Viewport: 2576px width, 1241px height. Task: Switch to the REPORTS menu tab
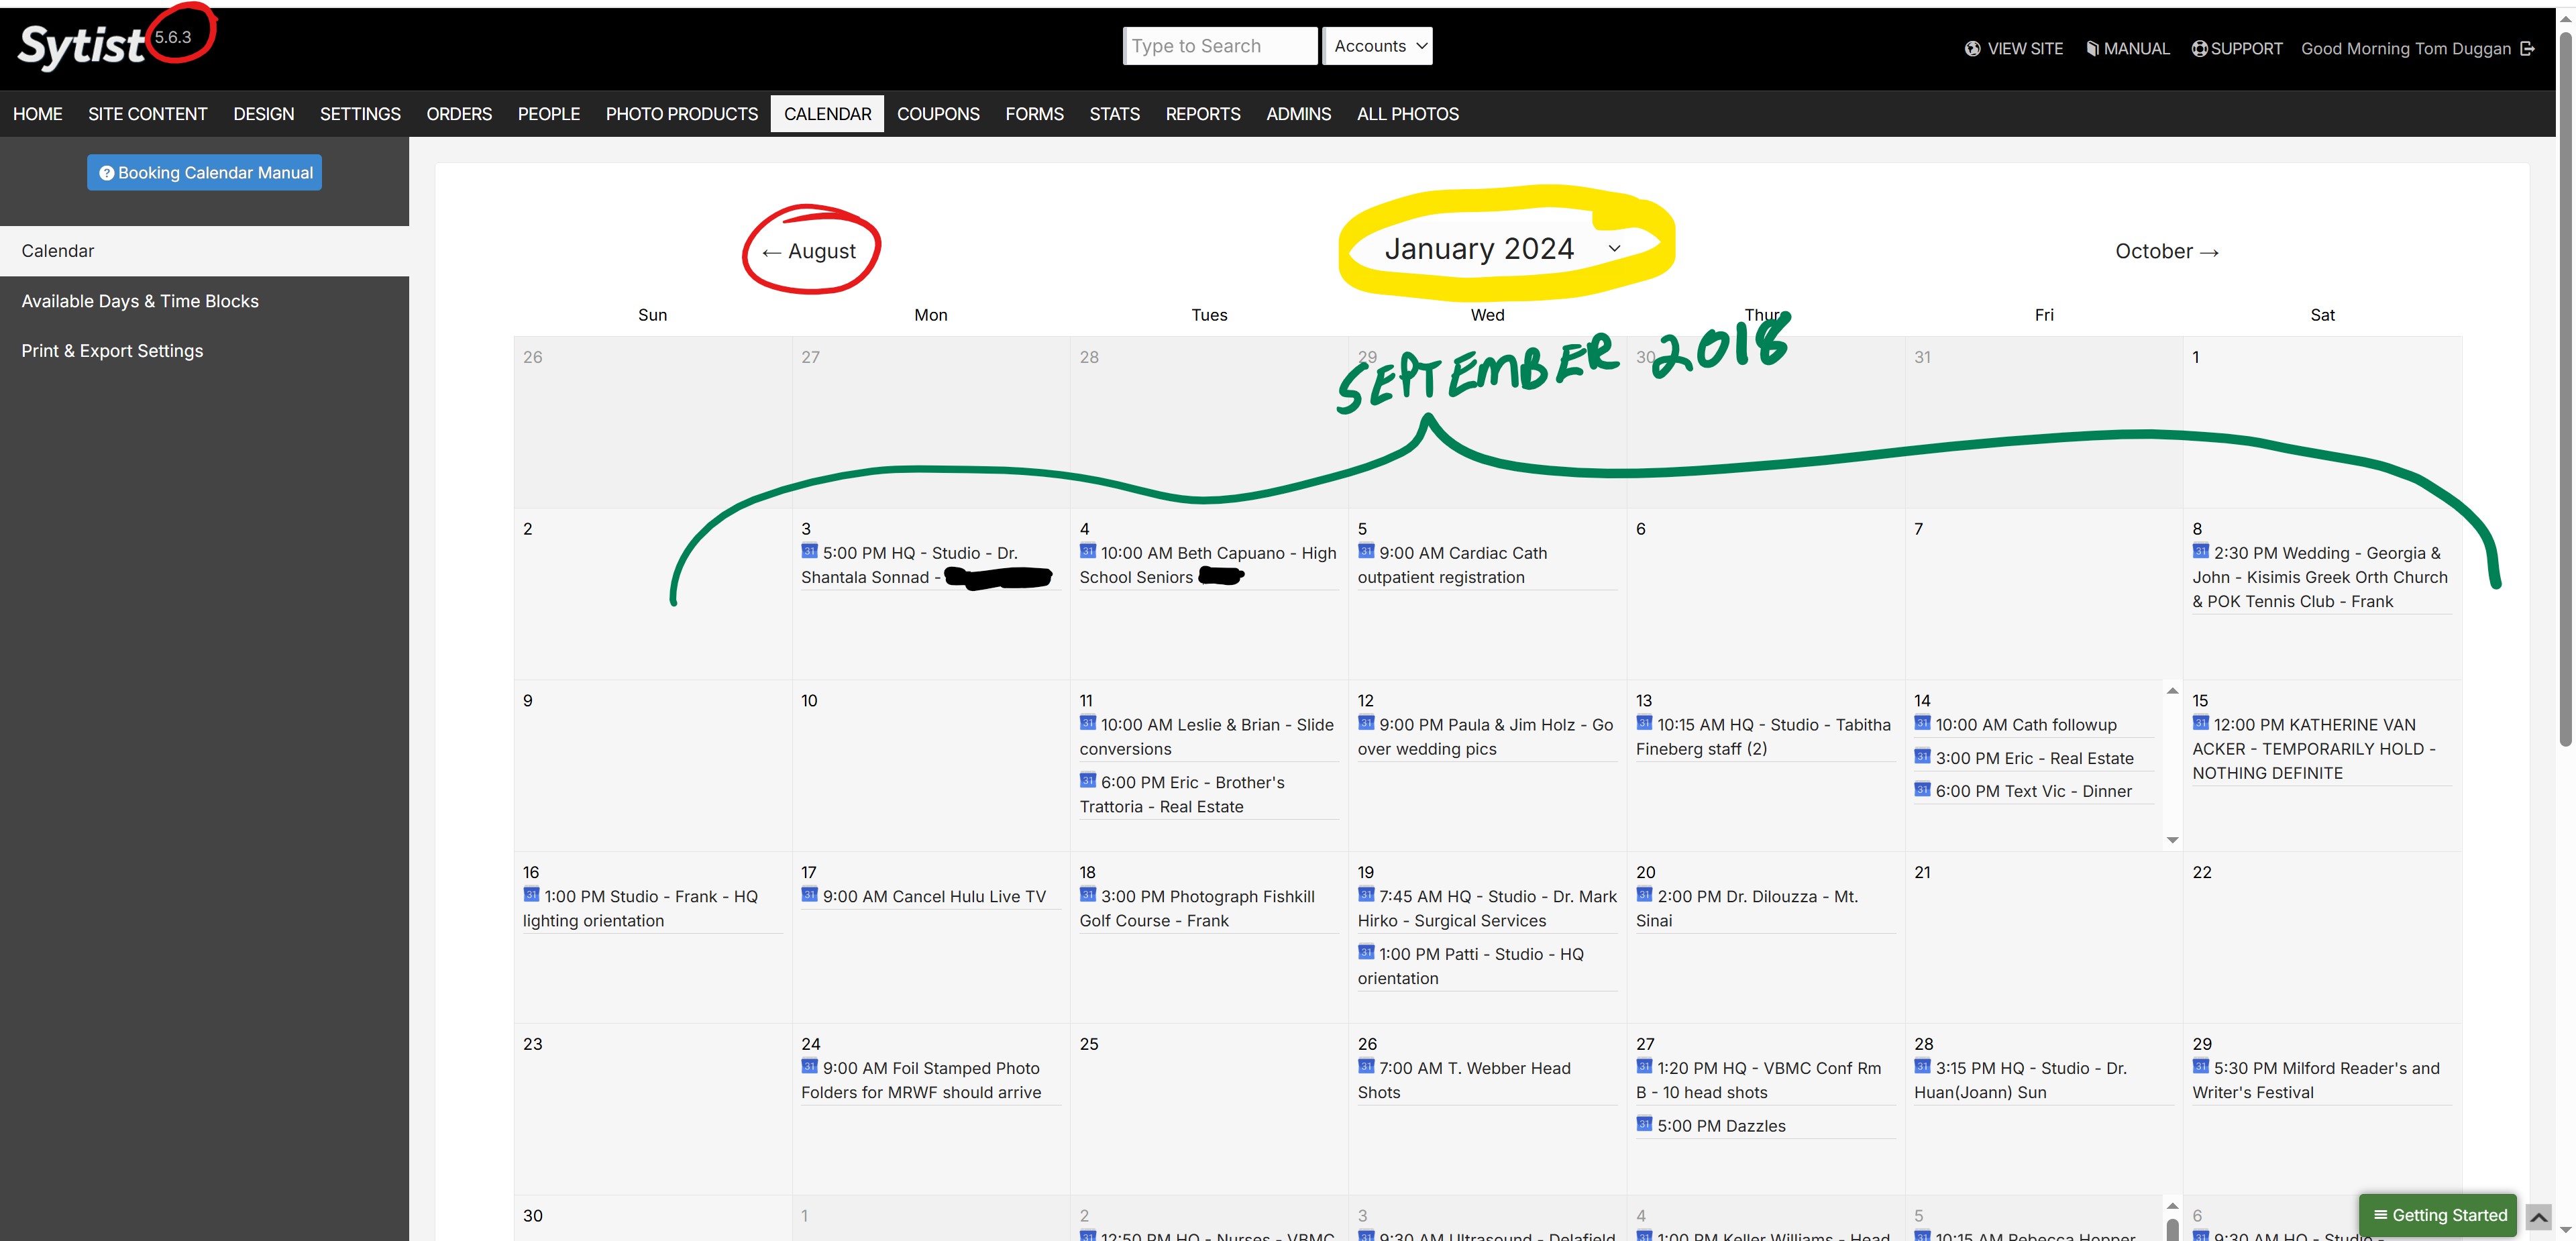tap(1202, 114)
